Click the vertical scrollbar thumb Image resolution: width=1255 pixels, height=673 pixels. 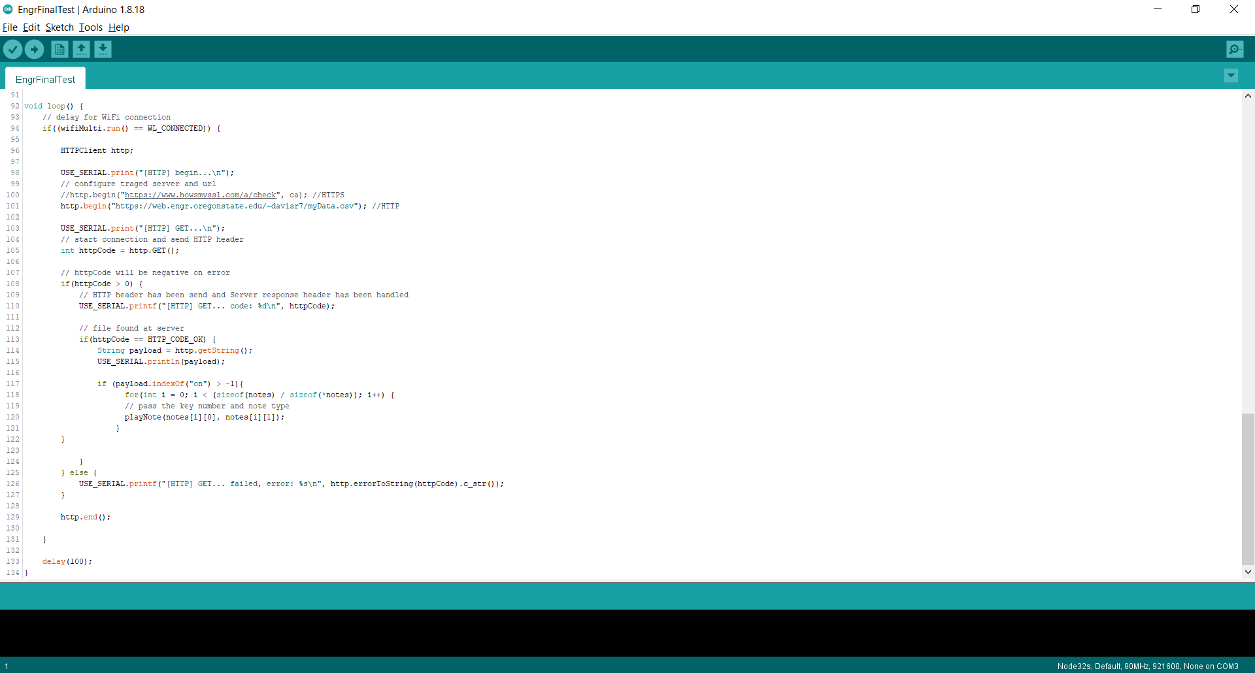(x=1248, y=489)
